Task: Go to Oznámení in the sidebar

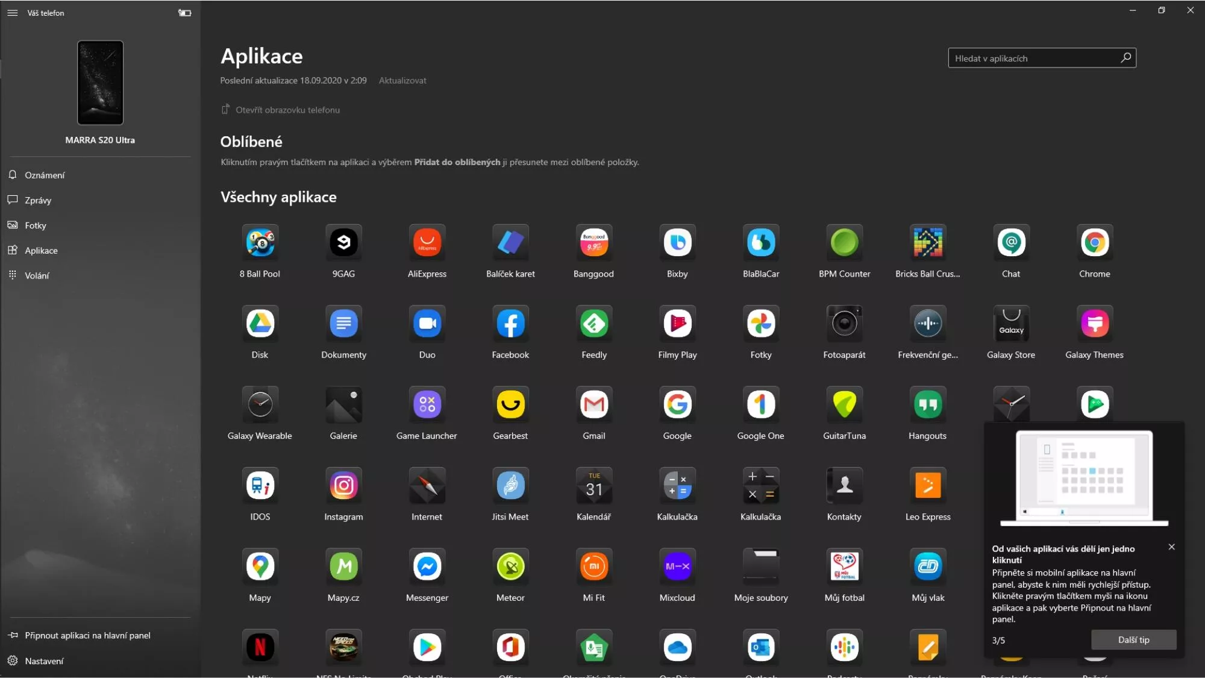Action: 100,175
